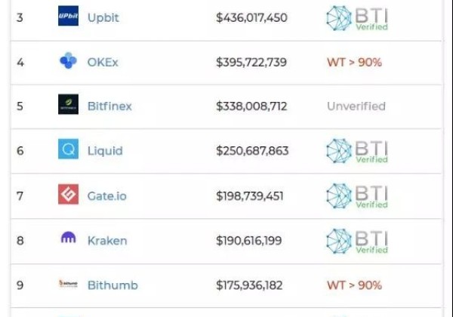The height and width of the screenshot is (317, 453).
Task: Open the Gate.io exchange link
Action: point(107,196)
